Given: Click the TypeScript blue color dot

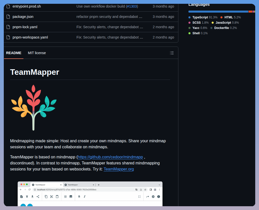Looking at the screenshot, I should tap(189, 17).
